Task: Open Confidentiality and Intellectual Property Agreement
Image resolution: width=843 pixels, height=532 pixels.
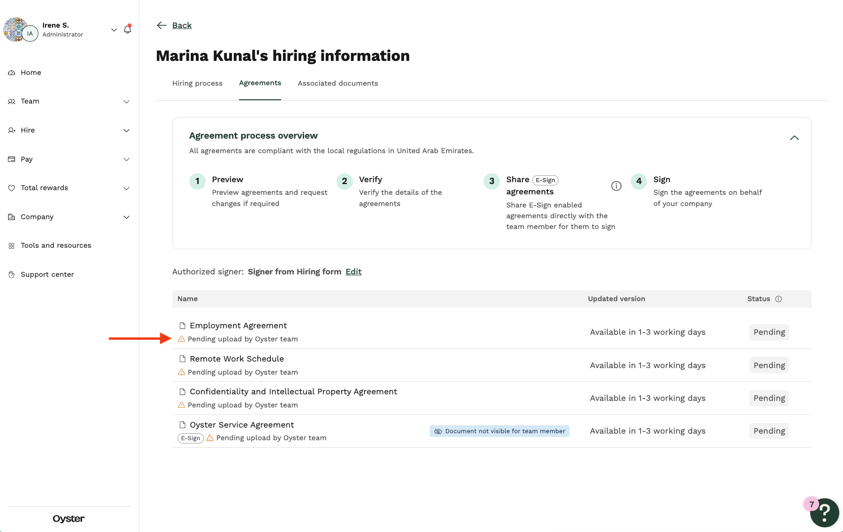Action: click(293, 392)
